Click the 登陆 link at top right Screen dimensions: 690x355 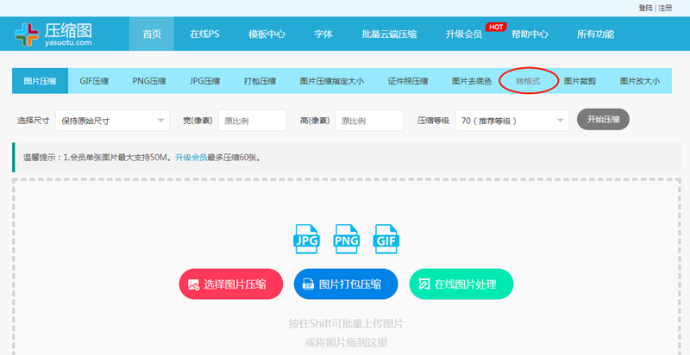click(645, 8)
